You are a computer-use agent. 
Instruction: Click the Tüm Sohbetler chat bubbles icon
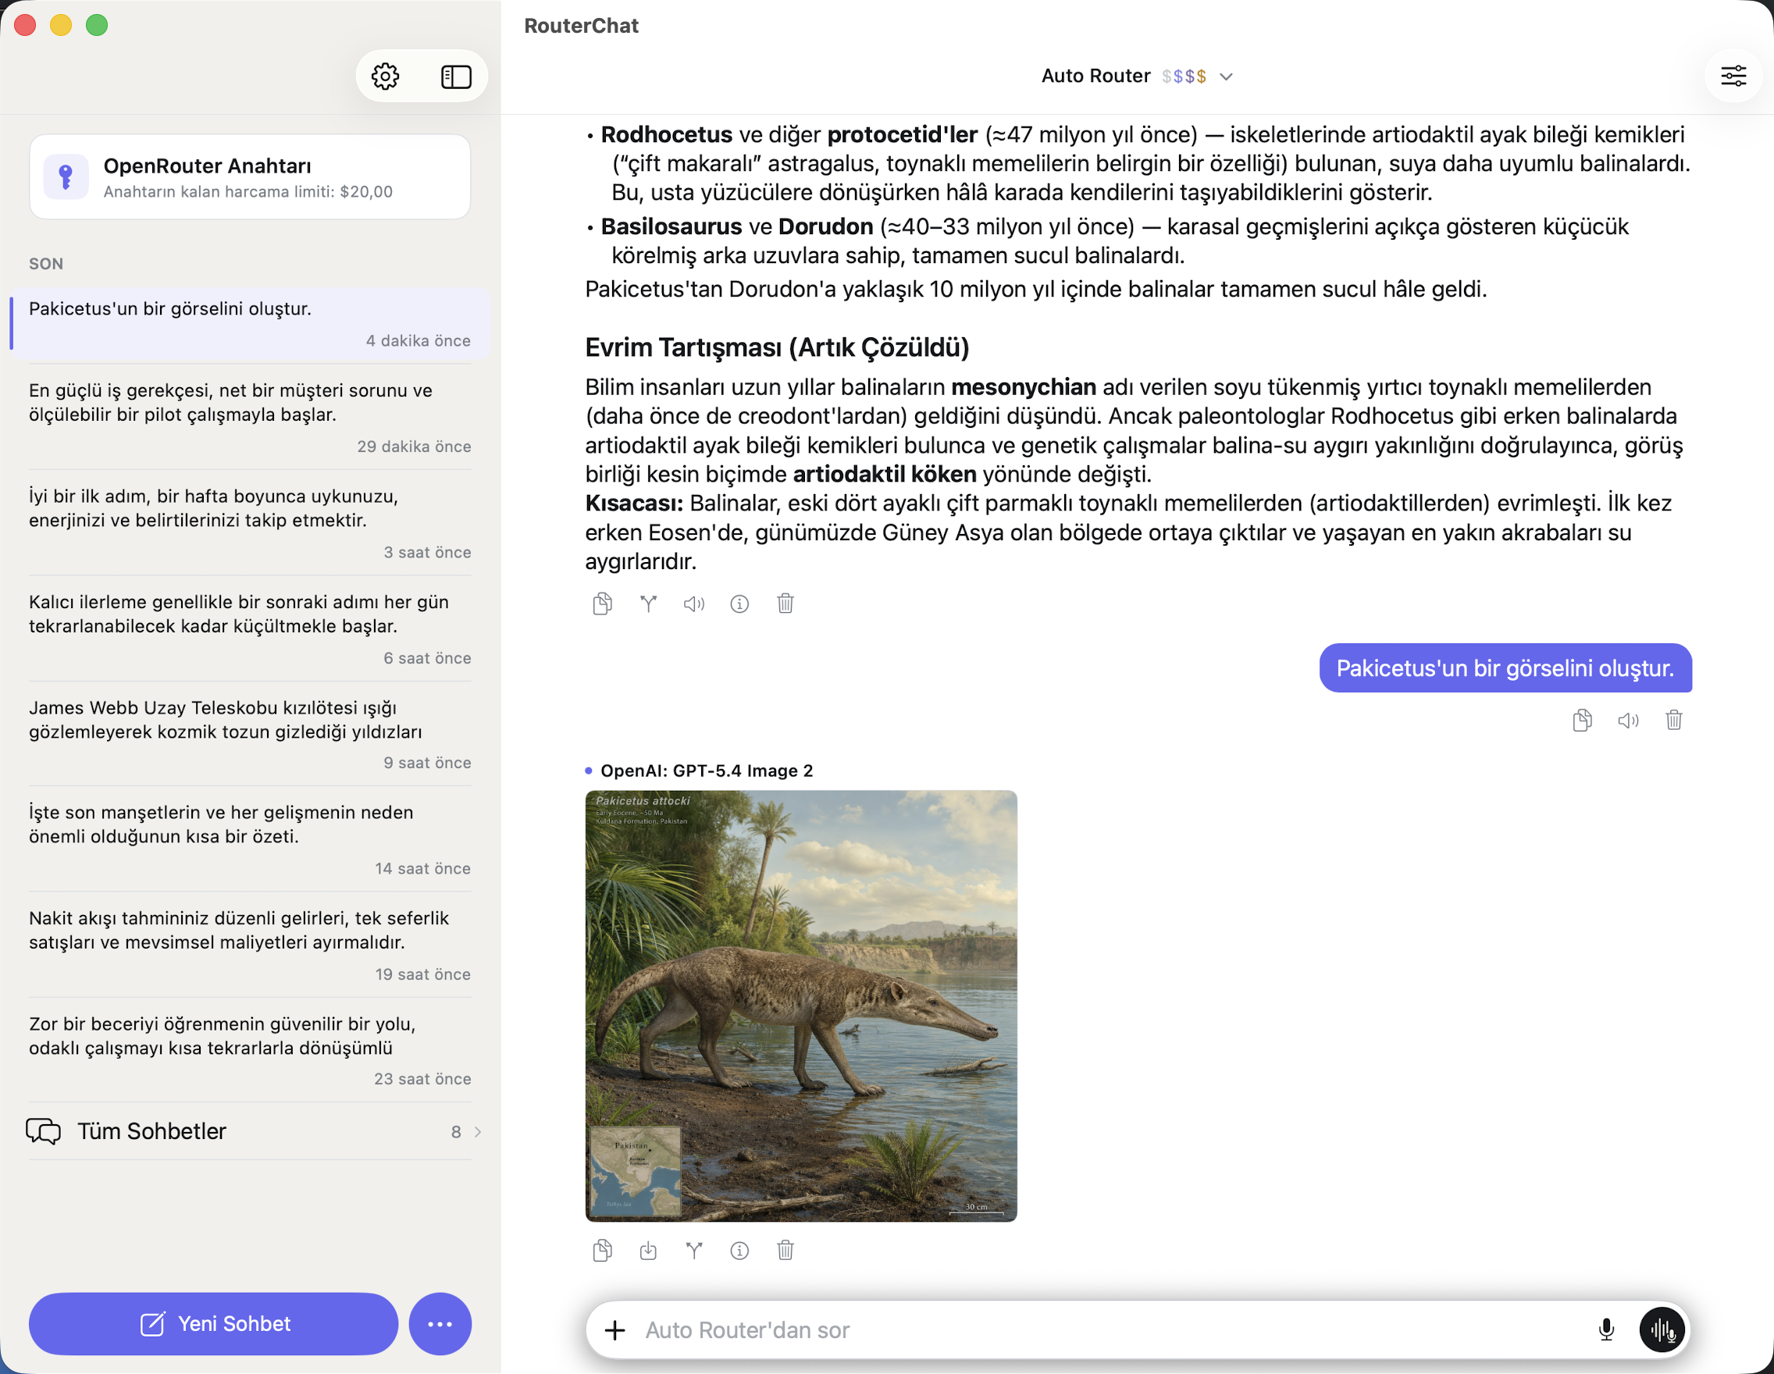[x=43, y=1130]
